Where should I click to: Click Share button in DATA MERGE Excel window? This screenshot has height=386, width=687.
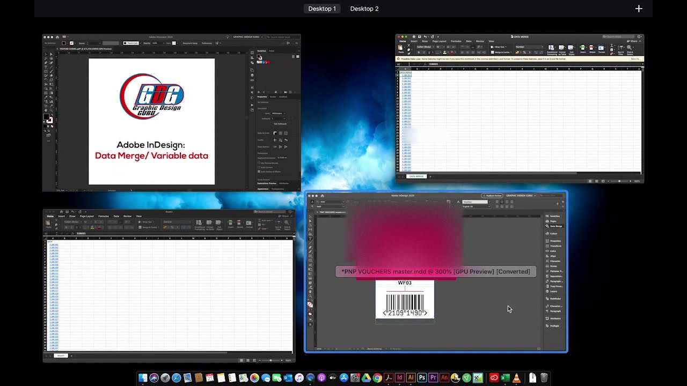point(633,41)
